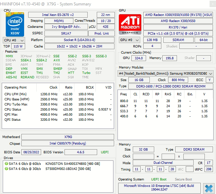The image size is (216, 194).
Task: Close the System Summary window
Action: [213, 4]
